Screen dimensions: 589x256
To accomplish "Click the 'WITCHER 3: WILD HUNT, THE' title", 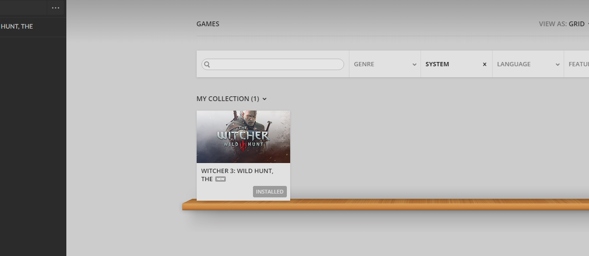I will [x=237, y=175].
